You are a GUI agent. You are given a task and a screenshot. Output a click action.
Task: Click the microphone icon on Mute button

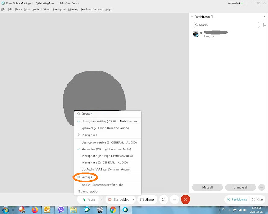84,199
